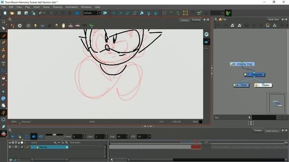Select the Paint bucket tool
Image resolution: width=289 pixels, height=162 pixels.
[4, 78]
